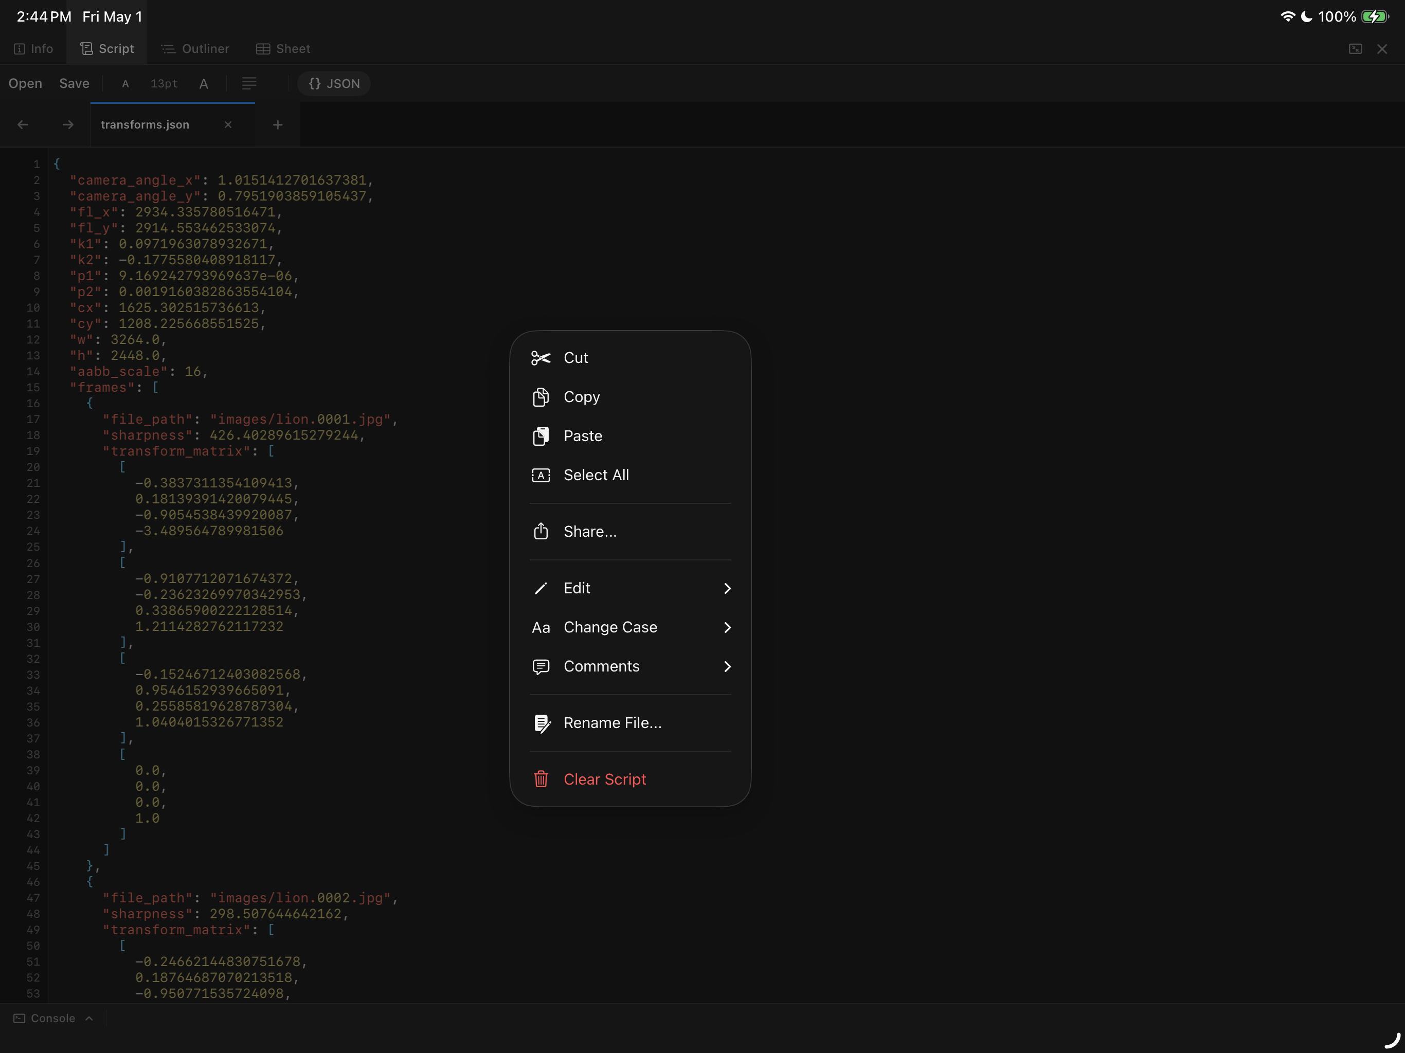The width and height of the screenshot is (1405, 1053).
Task: Click the Comments speech-bubble icon
Action: [541, 666]
